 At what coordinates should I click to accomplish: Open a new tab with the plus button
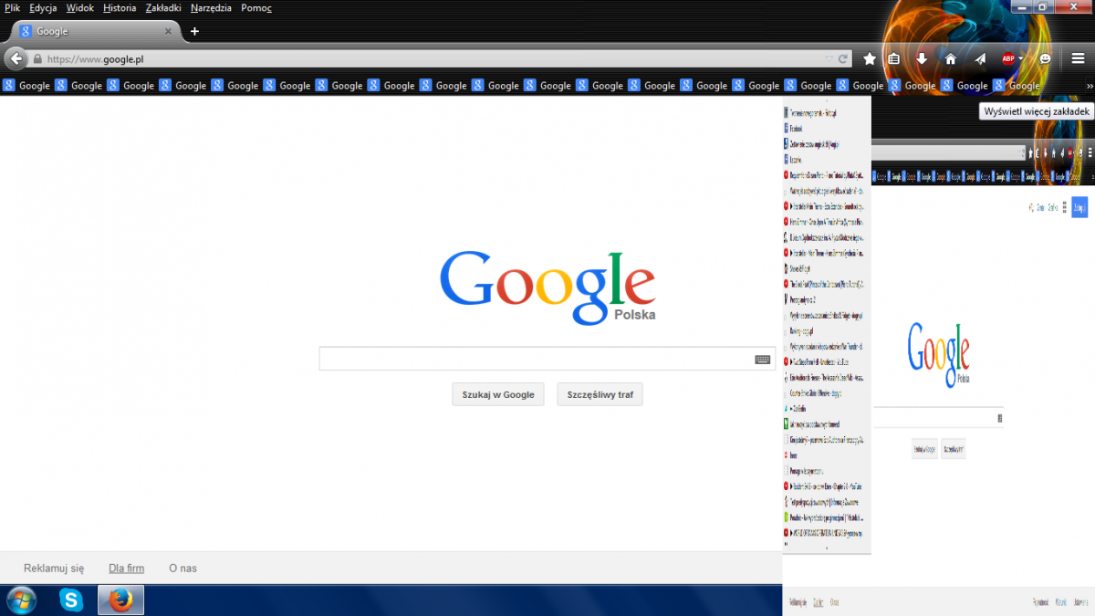pos(194,31)
